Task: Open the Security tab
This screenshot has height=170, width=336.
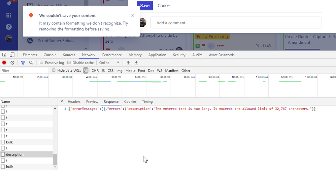Action: point(179,55)
